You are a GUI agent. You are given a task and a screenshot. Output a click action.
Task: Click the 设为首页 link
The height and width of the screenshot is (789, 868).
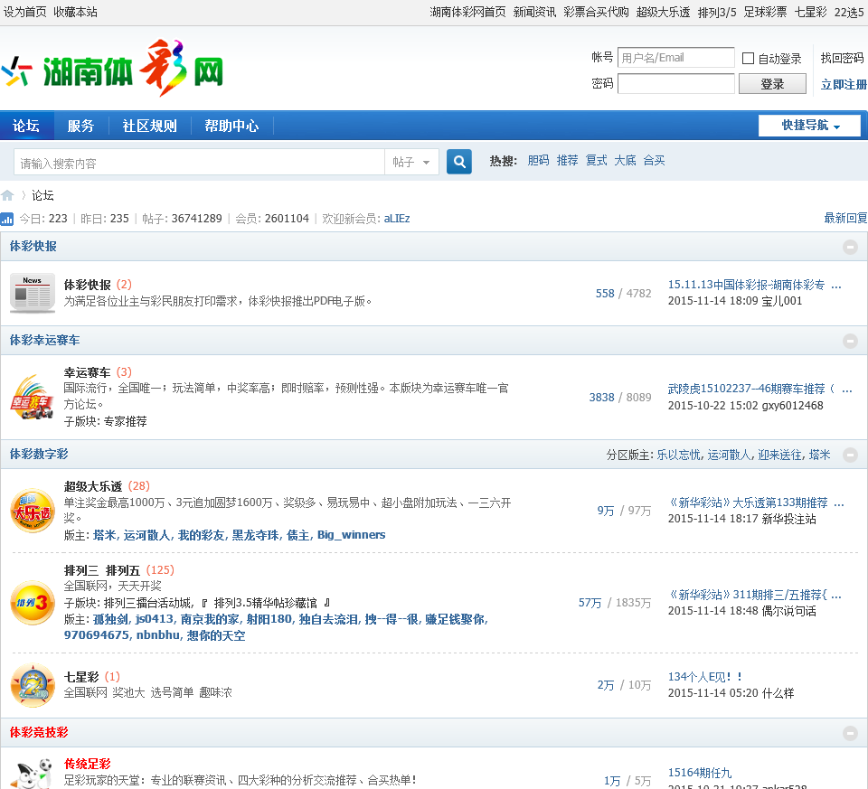(x=25, y=12)
